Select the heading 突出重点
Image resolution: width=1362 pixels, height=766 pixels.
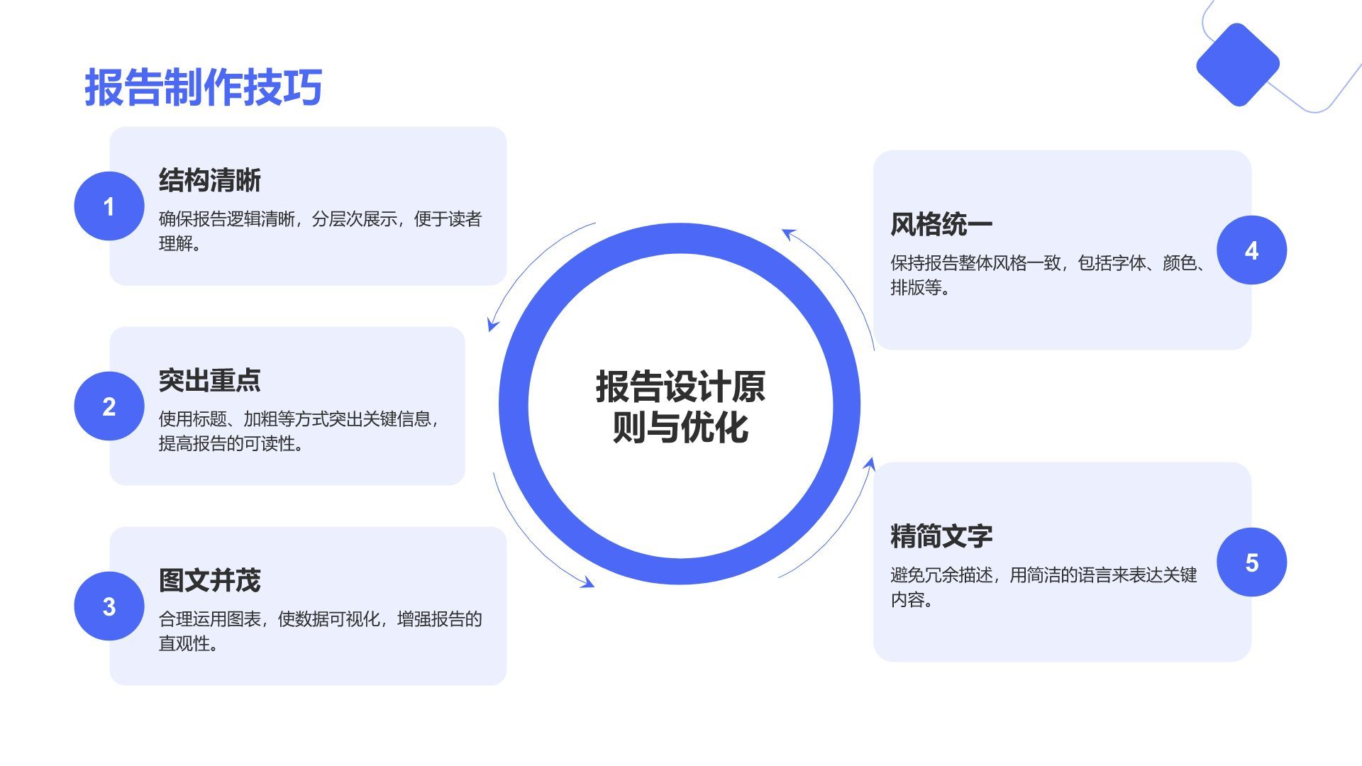(x=210, y=380)
